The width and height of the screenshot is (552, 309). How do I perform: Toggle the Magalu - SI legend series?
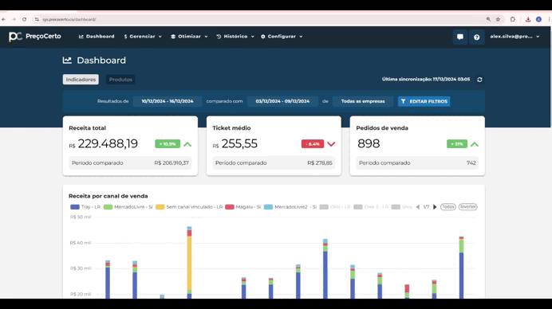point(243,207)
